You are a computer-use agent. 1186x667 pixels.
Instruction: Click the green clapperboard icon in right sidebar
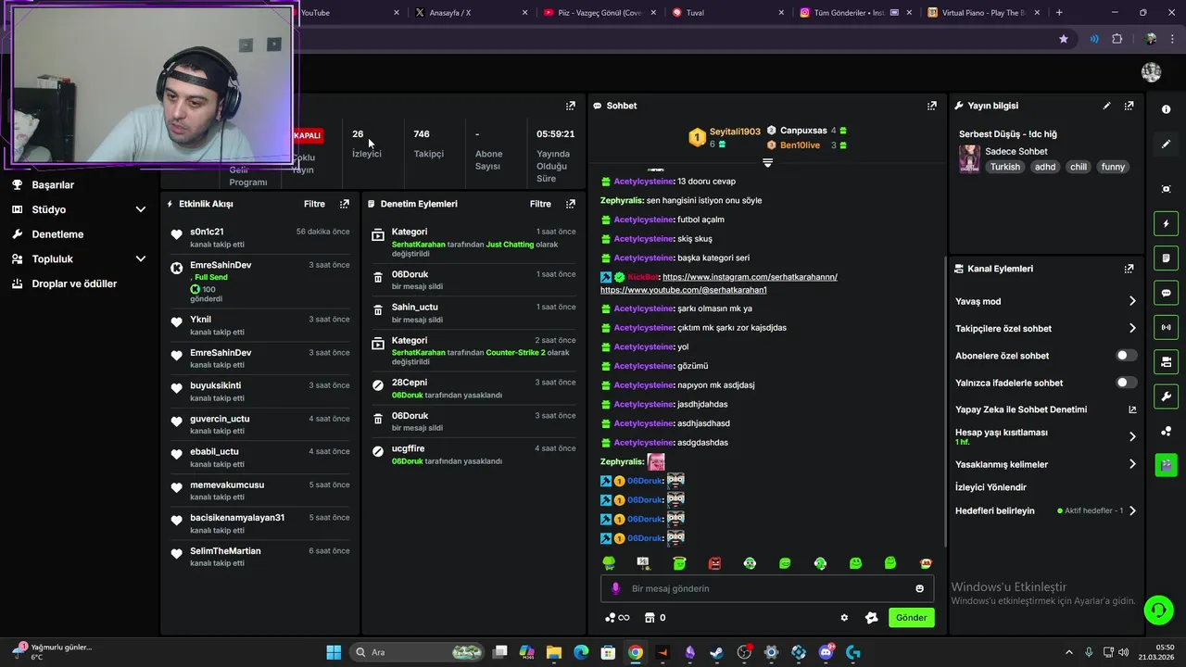[1166, 465]
